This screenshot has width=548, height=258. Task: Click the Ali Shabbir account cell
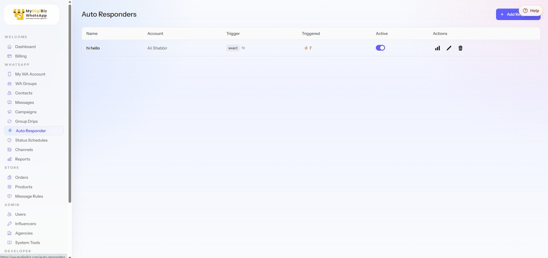coord(157,48)
